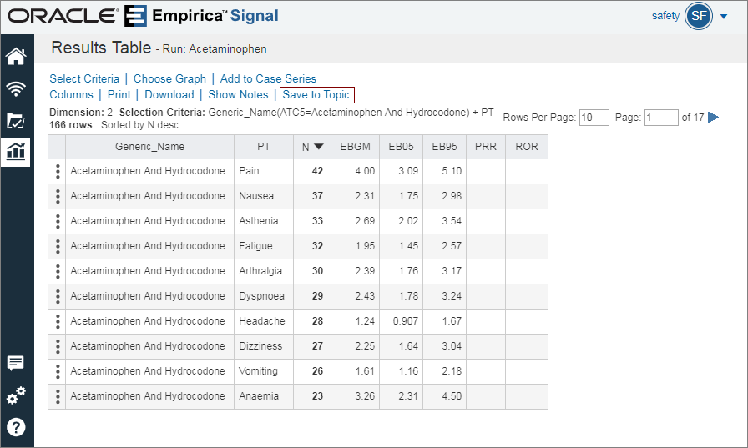Open row menu for Pain row
Image resolution: width=748 pixels, height=448 pixels.
coord(58,171)
